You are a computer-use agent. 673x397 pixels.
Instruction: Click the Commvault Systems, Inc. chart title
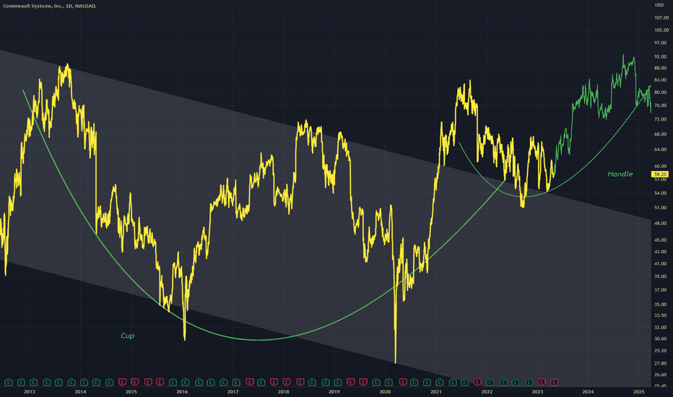pos(49,6)
